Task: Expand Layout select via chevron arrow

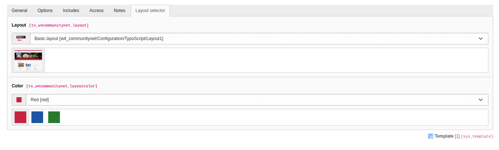Action: (x=481, y=39)
